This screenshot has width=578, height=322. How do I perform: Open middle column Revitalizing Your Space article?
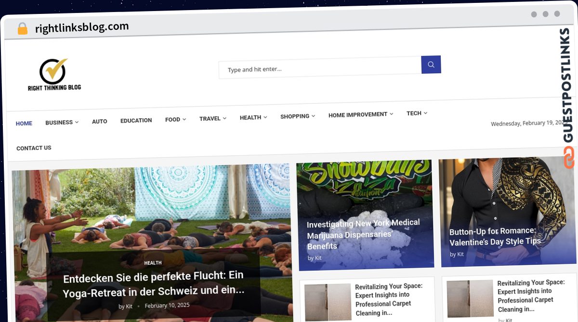389,299
